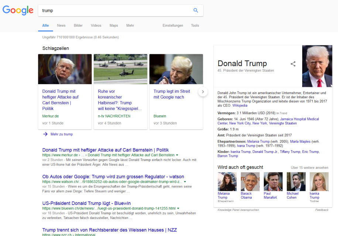Click the Mehr zu trump link

pos(62,134)
